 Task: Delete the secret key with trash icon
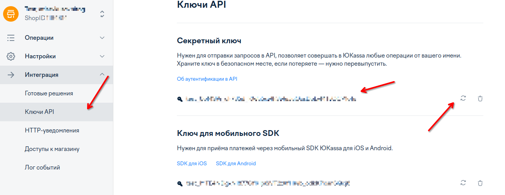[480, 98]
